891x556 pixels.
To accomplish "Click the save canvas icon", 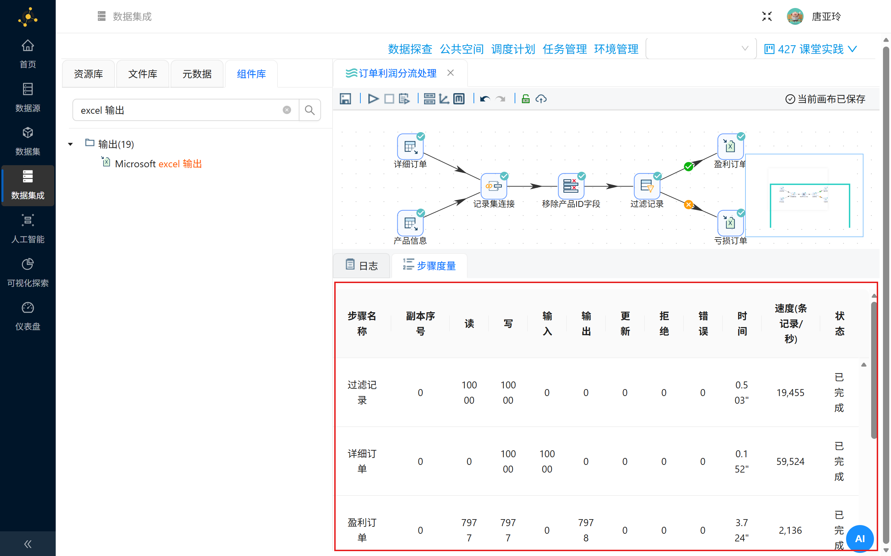I will tap(345, 99).
